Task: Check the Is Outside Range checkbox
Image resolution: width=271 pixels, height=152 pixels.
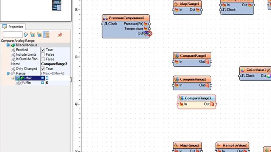Action: coord(43,59)
